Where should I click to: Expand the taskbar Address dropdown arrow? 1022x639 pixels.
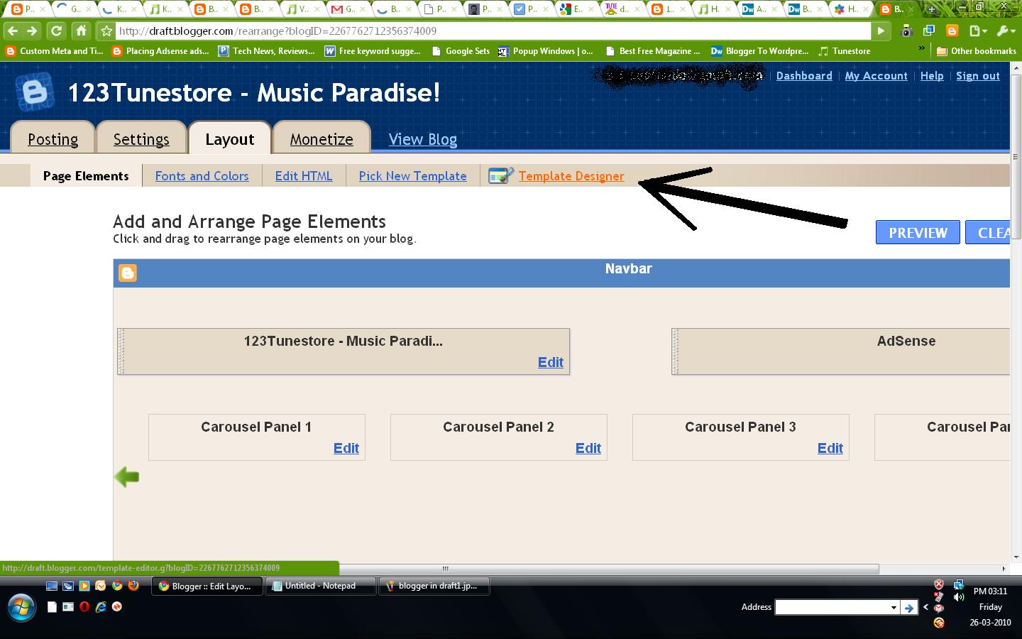893,607
